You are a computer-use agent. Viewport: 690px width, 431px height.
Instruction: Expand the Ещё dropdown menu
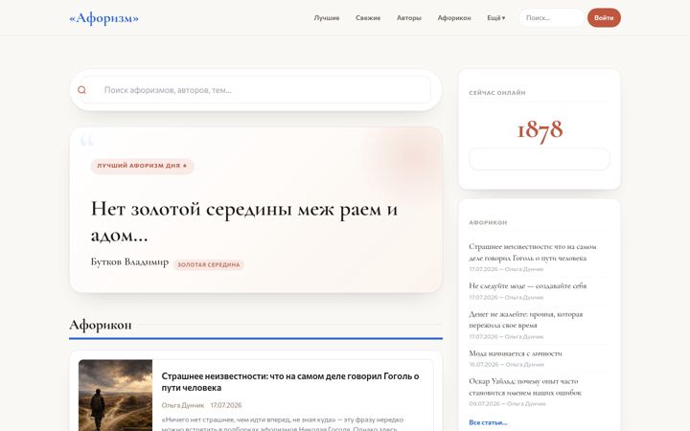(496, 18)
